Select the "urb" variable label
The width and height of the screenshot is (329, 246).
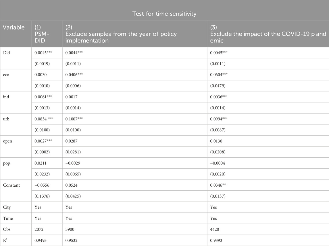coord(6,119)
